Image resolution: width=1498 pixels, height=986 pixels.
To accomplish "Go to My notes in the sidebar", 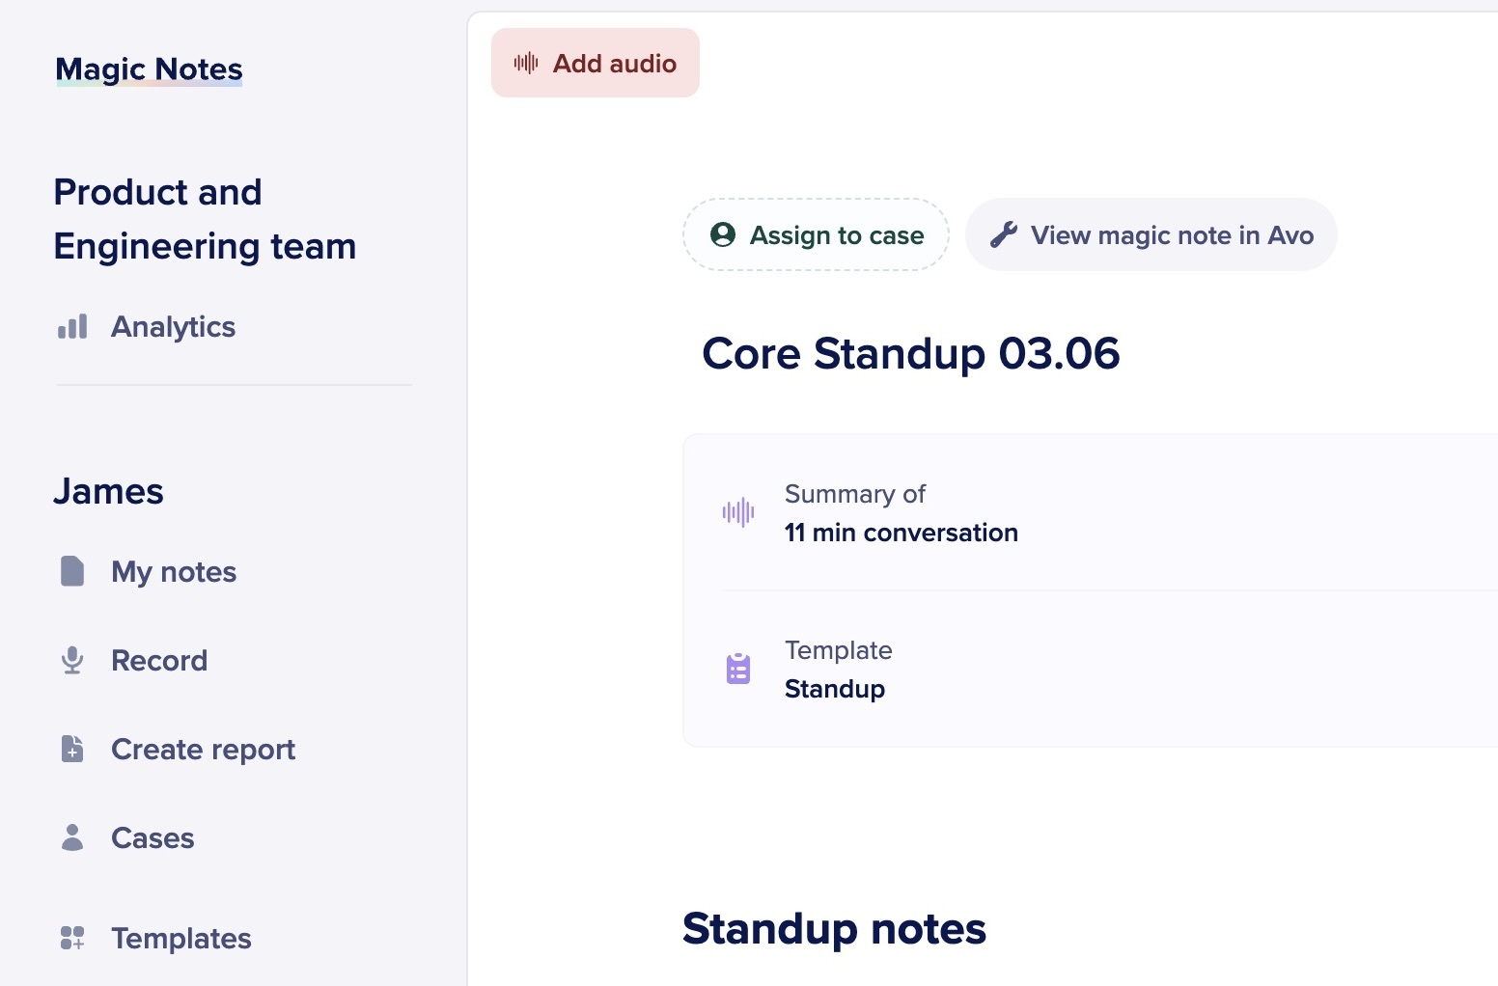I will [x=174, y=572].
